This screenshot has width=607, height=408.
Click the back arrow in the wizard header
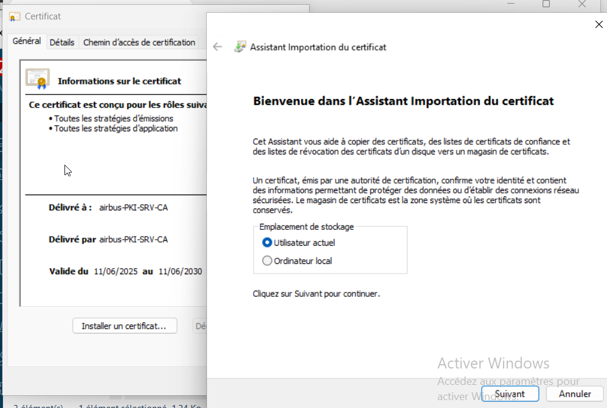(x=218, y=47)
